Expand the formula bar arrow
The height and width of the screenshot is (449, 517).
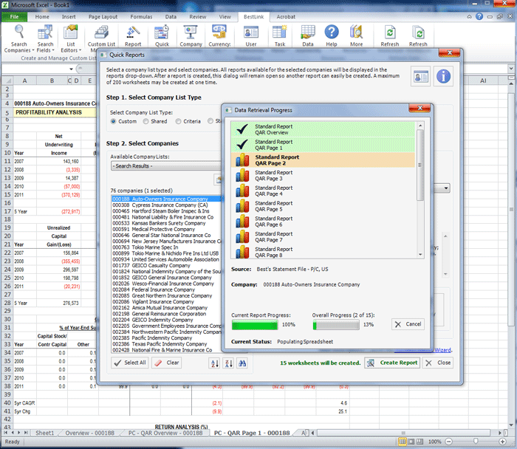tap(511, 69)
